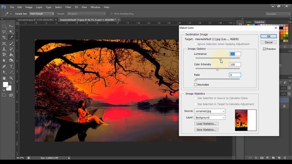
Task: Close the maxresdefault document tab
Action: [119, 20]
